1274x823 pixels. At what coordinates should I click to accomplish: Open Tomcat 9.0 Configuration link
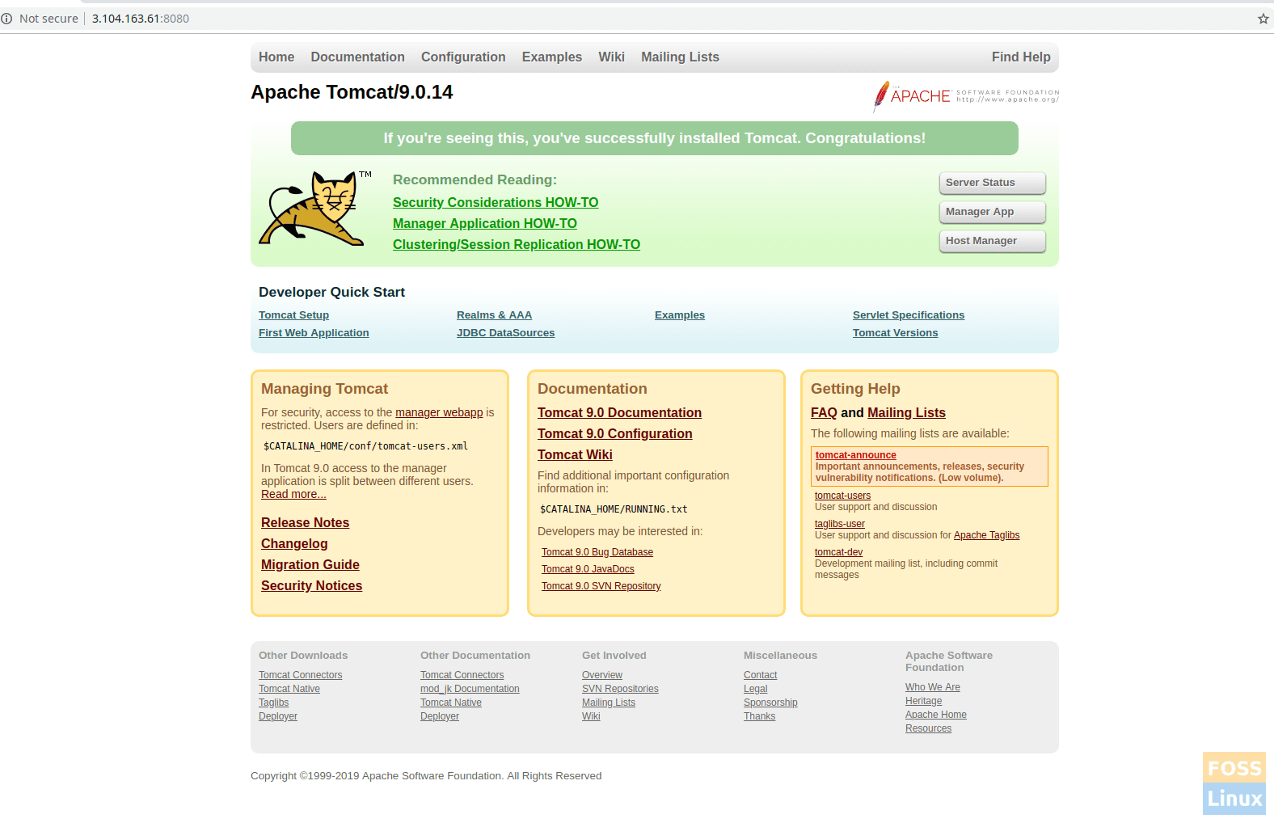(615, 434)
